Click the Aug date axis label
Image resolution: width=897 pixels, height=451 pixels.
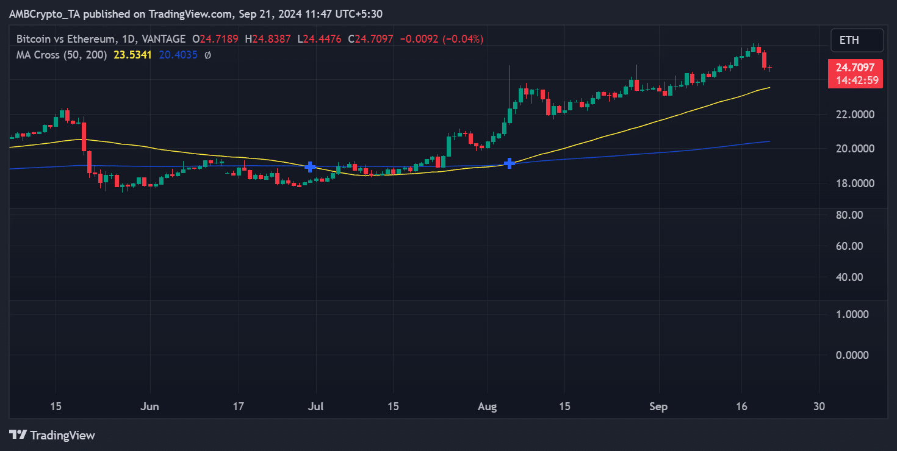488,407
